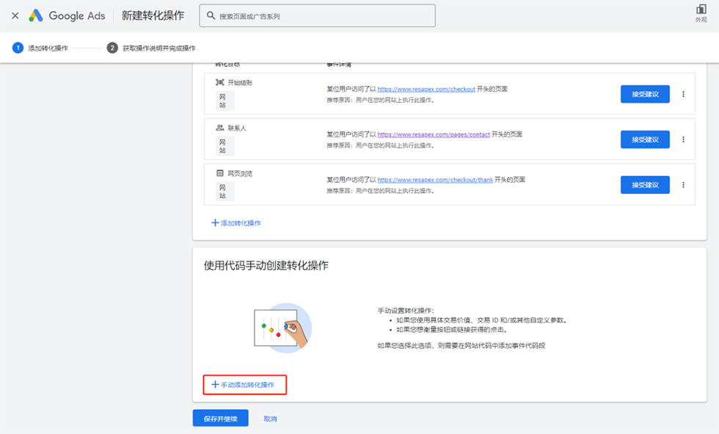Click the Page view icon
The height and width of the screenshot is (434, 719).
[x=219, y=173]
